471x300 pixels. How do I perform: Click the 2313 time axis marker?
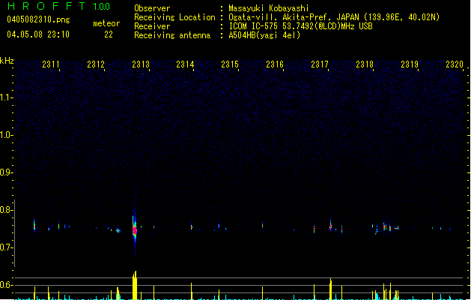coord(141,64)
